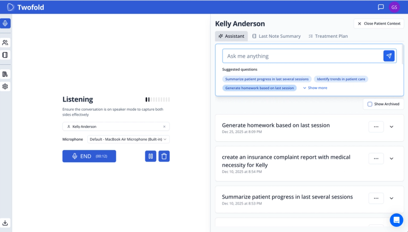The width and height of the screenshot is (408, 232).
Task: Click the Twofold logo icon
Action: click(x=10, y=7)
